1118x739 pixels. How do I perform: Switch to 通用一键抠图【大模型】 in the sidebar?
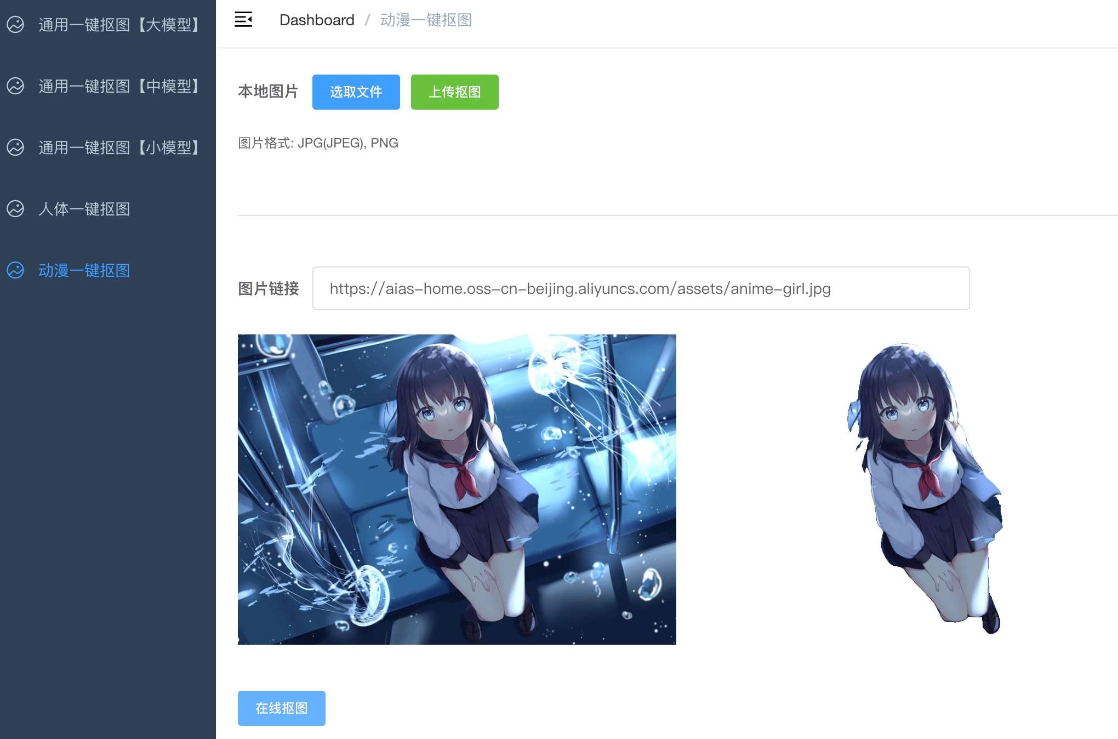(118, 25)
